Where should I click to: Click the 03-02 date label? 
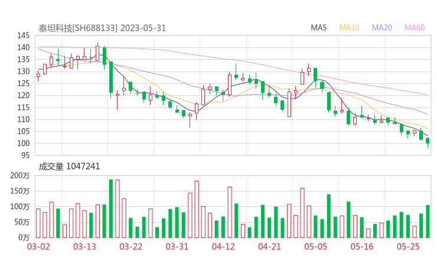tap(38, 246)
